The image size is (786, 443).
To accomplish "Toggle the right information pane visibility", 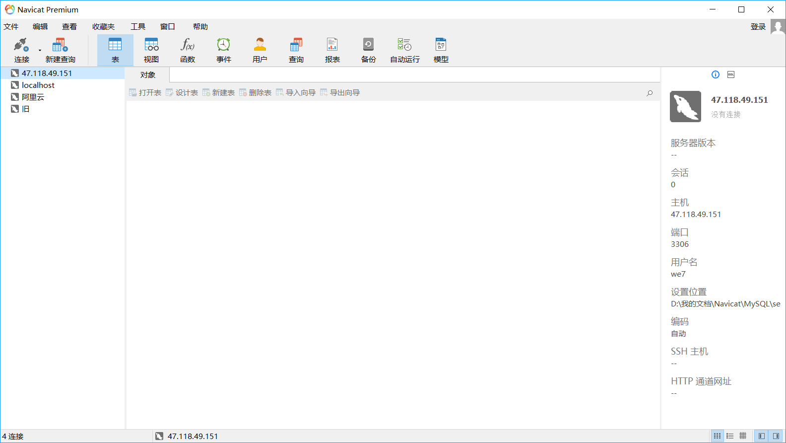I will pos(776,436).
